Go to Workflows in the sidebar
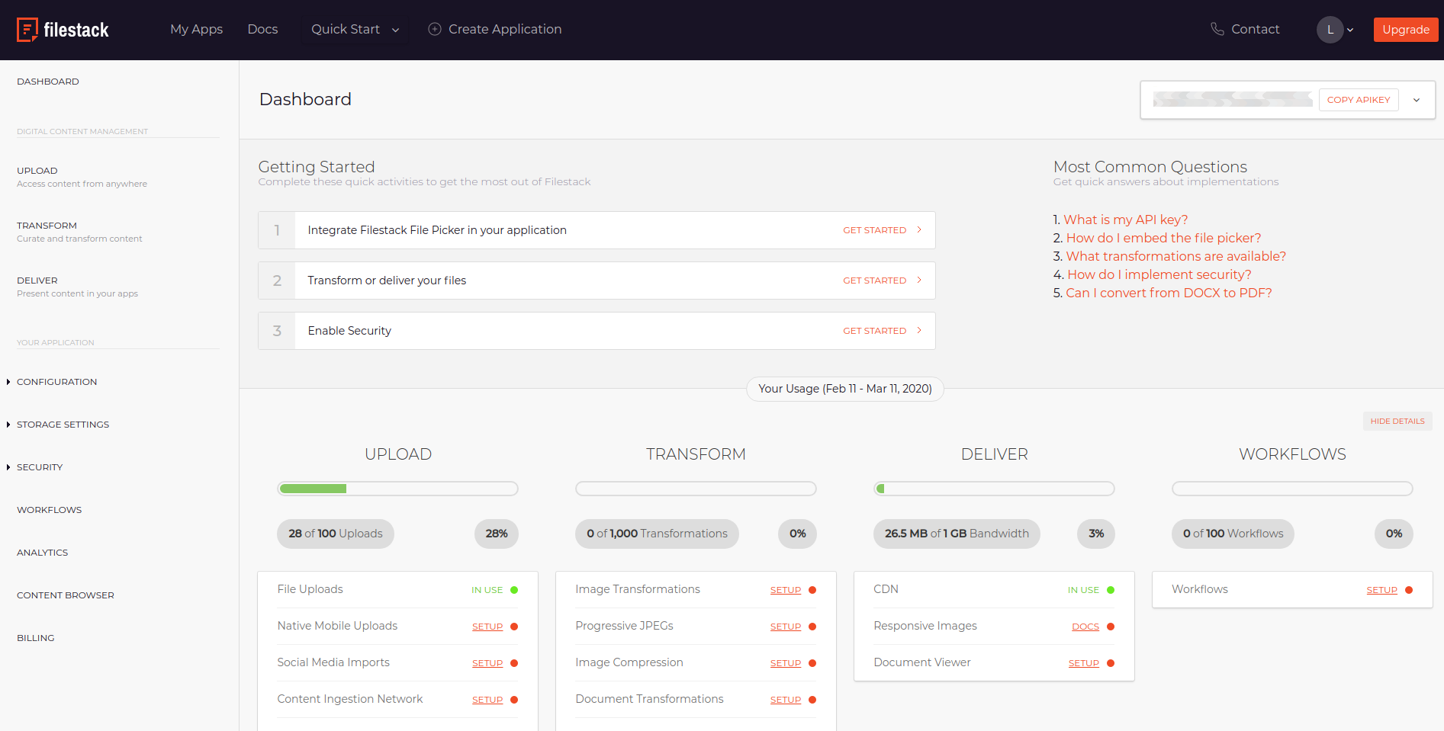This screenshot has width=1444, height=731. click(x=49, y=510)
